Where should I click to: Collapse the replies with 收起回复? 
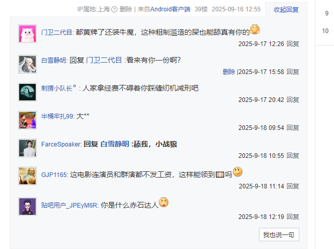[x=286, y=10]
